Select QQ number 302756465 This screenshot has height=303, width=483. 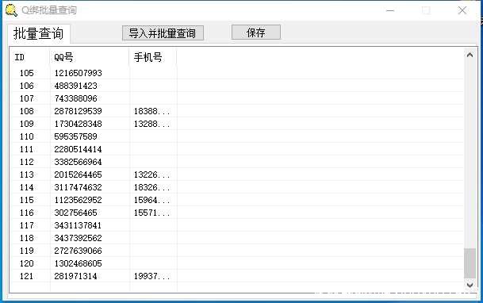(x=76, y=213)
